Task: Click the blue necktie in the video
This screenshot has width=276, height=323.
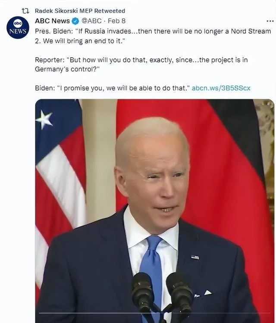Action: coord(152,272)
